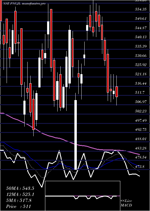This screenshot has height=211, width=150.
Task: Select the 488.01 price axis label
Action: click(x=141, y=139)
